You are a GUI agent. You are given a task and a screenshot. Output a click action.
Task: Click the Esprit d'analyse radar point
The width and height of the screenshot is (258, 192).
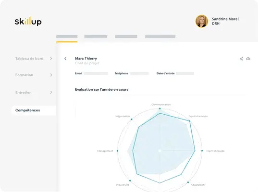pos(190,121)
